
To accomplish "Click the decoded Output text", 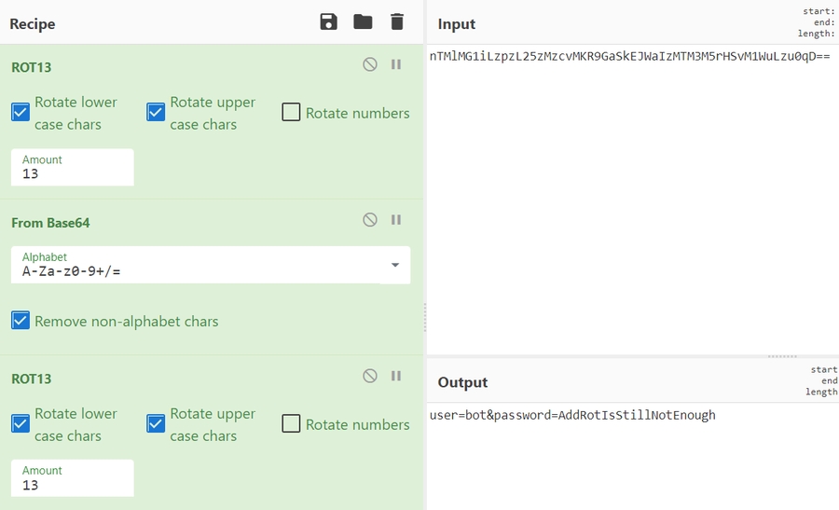I will (x=572, y=415).
